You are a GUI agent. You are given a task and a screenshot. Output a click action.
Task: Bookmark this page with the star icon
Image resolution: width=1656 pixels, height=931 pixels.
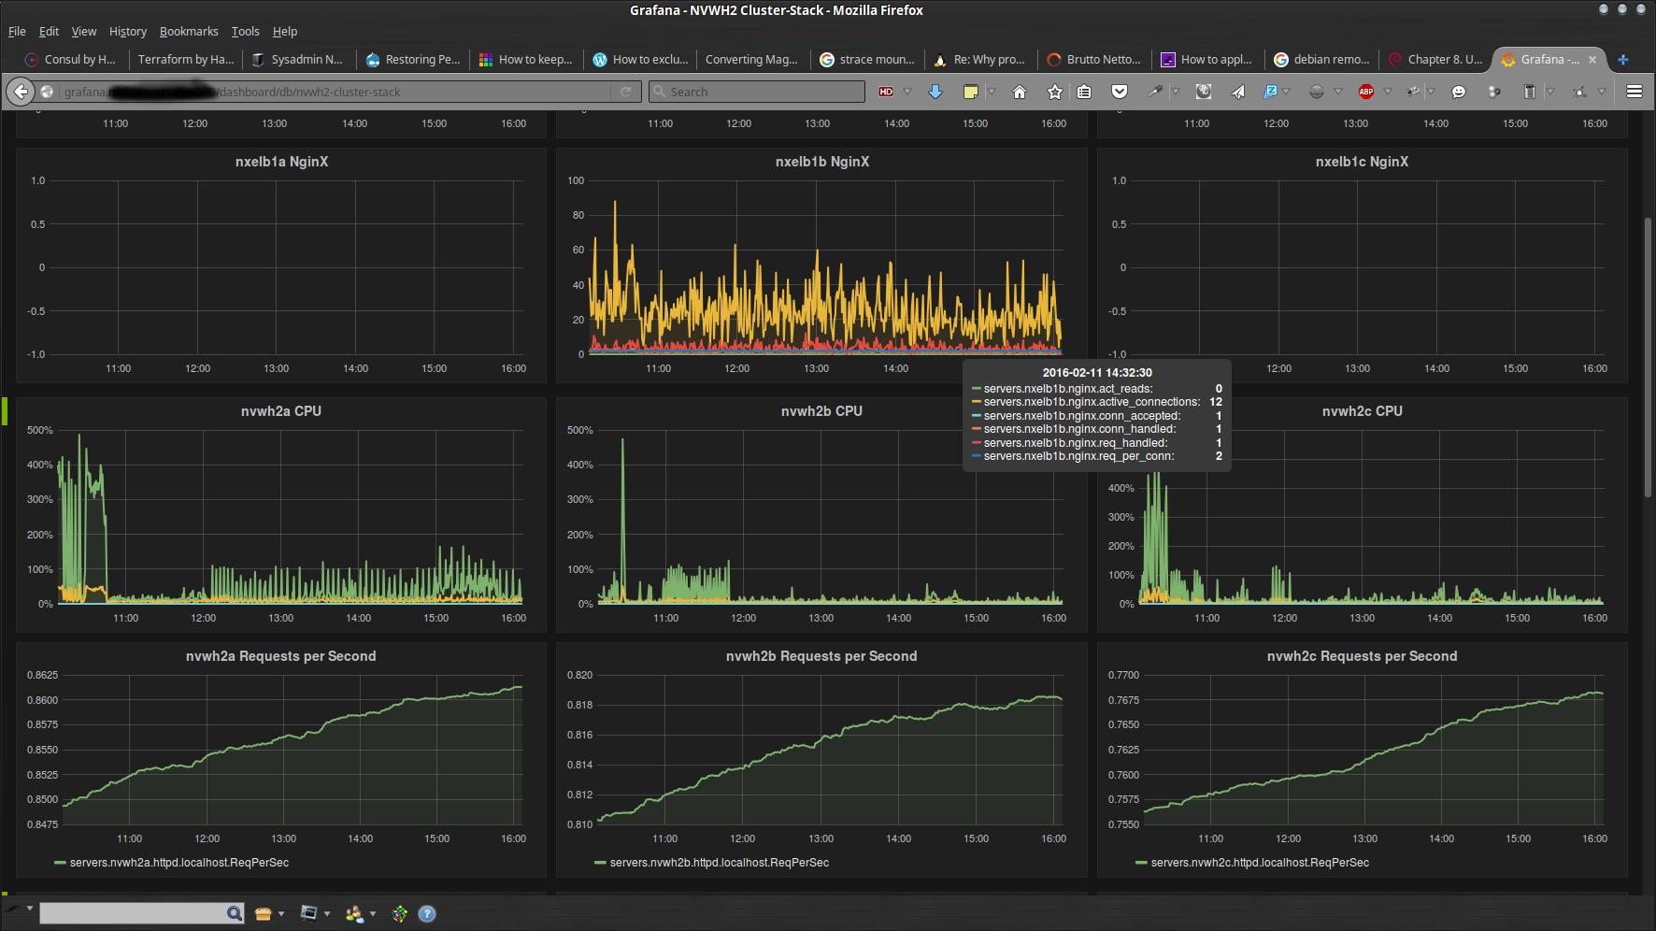click(1055, 92)
